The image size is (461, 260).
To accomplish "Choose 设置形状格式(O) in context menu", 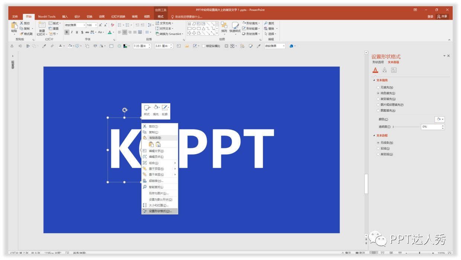I will click(x=160, y=211).
